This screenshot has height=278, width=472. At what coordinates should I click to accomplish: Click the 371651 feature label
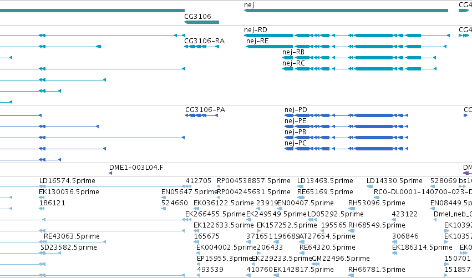259,236
